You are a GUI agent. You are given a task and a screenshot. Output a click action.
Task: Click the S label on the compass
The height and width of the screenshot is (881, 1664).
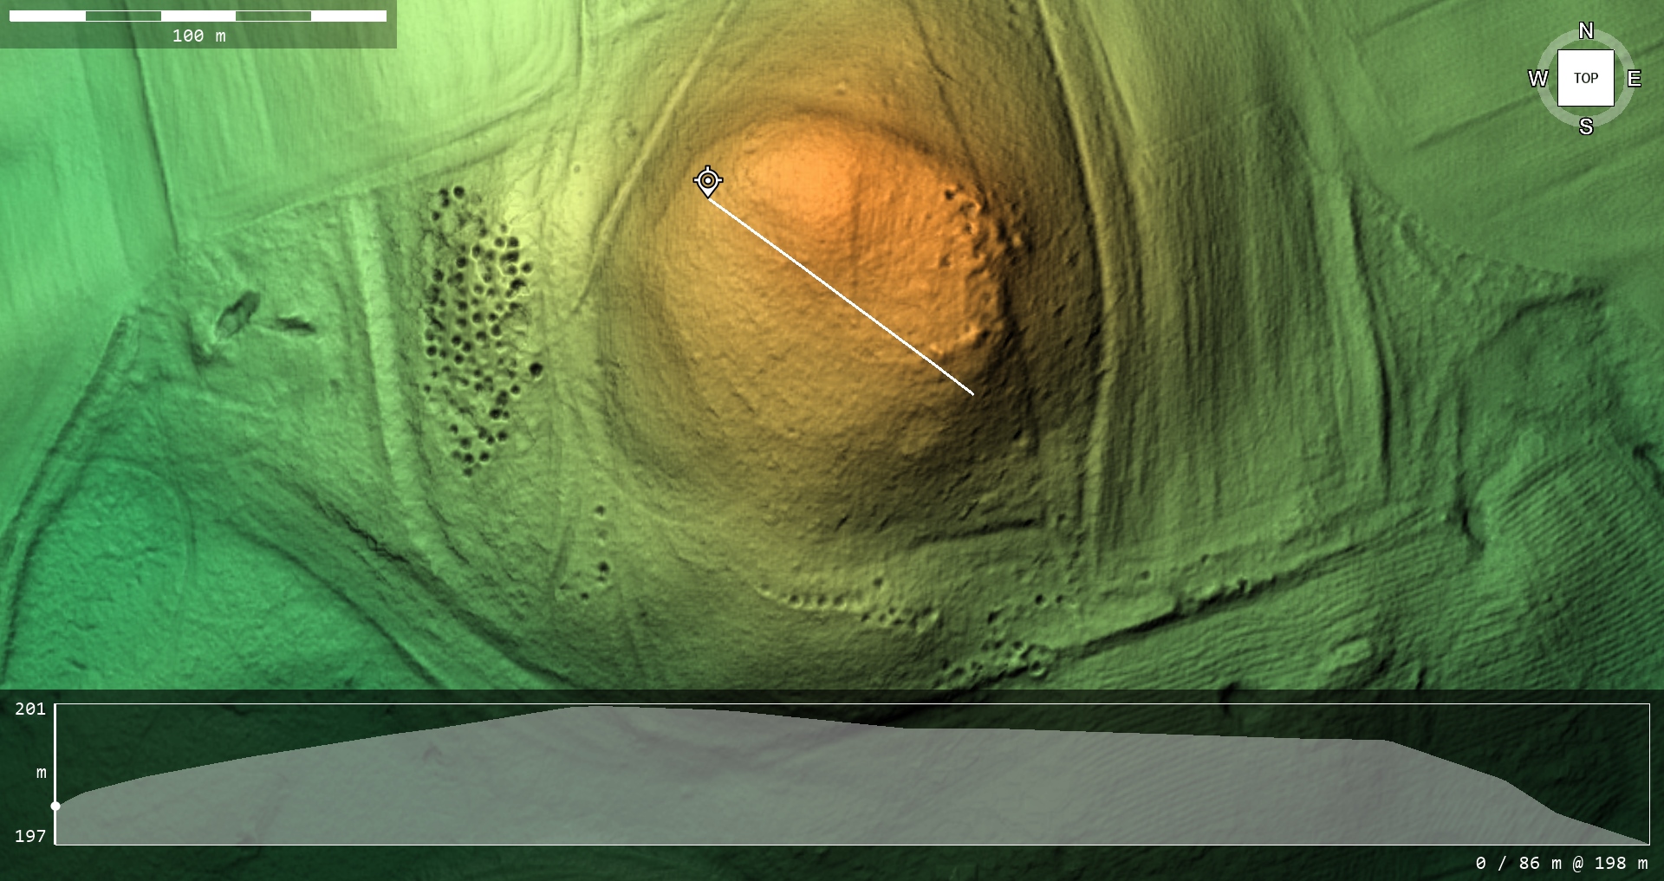point(1585,126)
